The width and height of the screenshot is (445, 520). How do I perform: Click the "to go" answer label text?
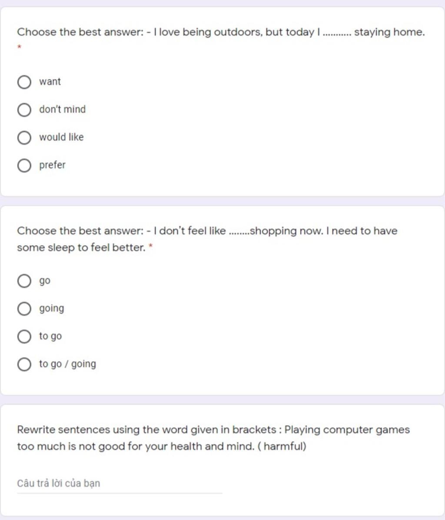(50, 336)
